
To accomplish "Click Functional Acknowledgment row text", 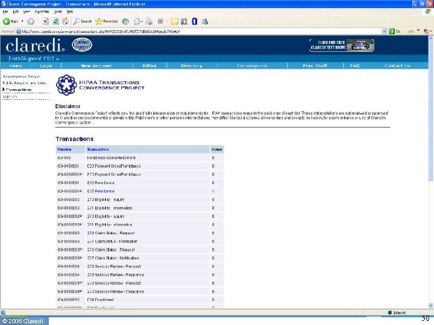I will click(x=111, y=158).
